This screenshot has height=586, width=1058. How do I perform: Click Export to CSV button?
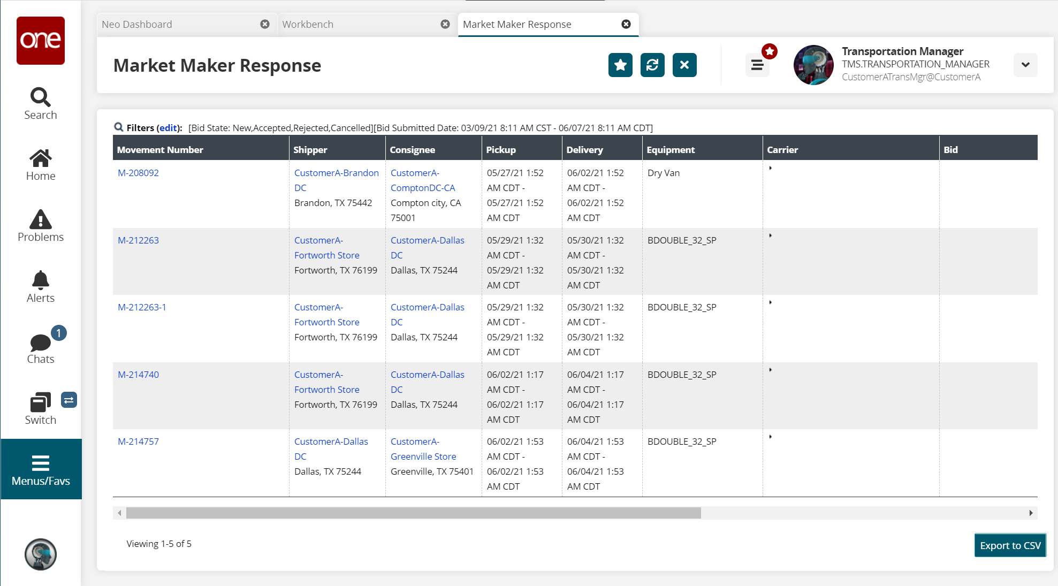coord(1009,545)
